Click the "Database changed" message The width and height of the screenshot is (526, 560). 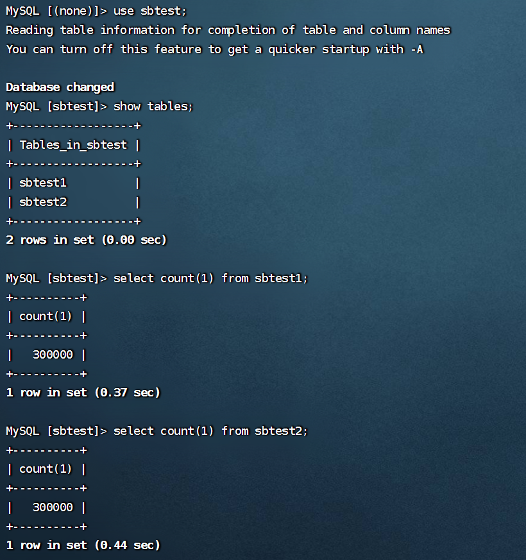pos(60,87)
